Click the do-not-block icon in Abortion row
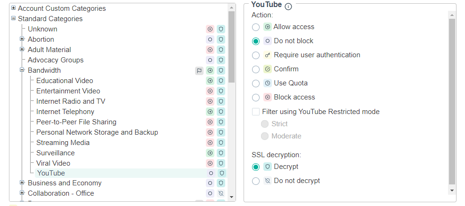 click(210, 39)
